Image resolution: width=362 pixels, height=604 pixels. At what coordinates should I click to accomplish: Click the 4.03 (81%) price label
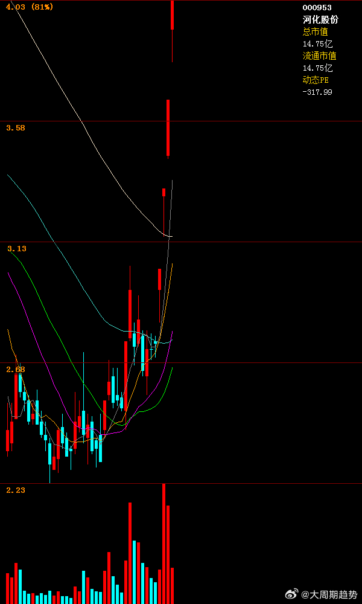pyautogui.click(x=30, y=7)
